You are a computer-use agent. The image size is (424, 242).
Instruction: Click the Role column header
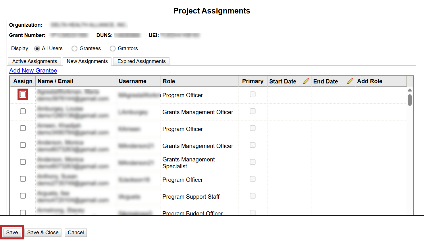(x=169, y=81)
